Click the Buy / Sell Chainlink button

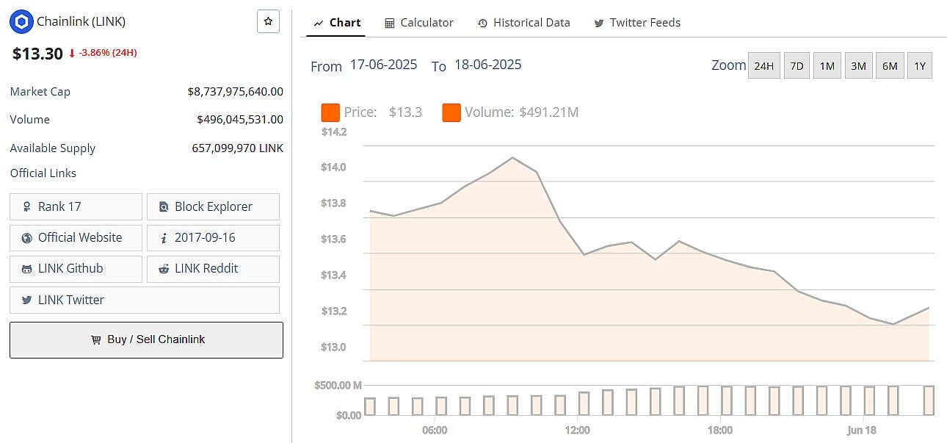pyautogui.click(x=146, y=339)
